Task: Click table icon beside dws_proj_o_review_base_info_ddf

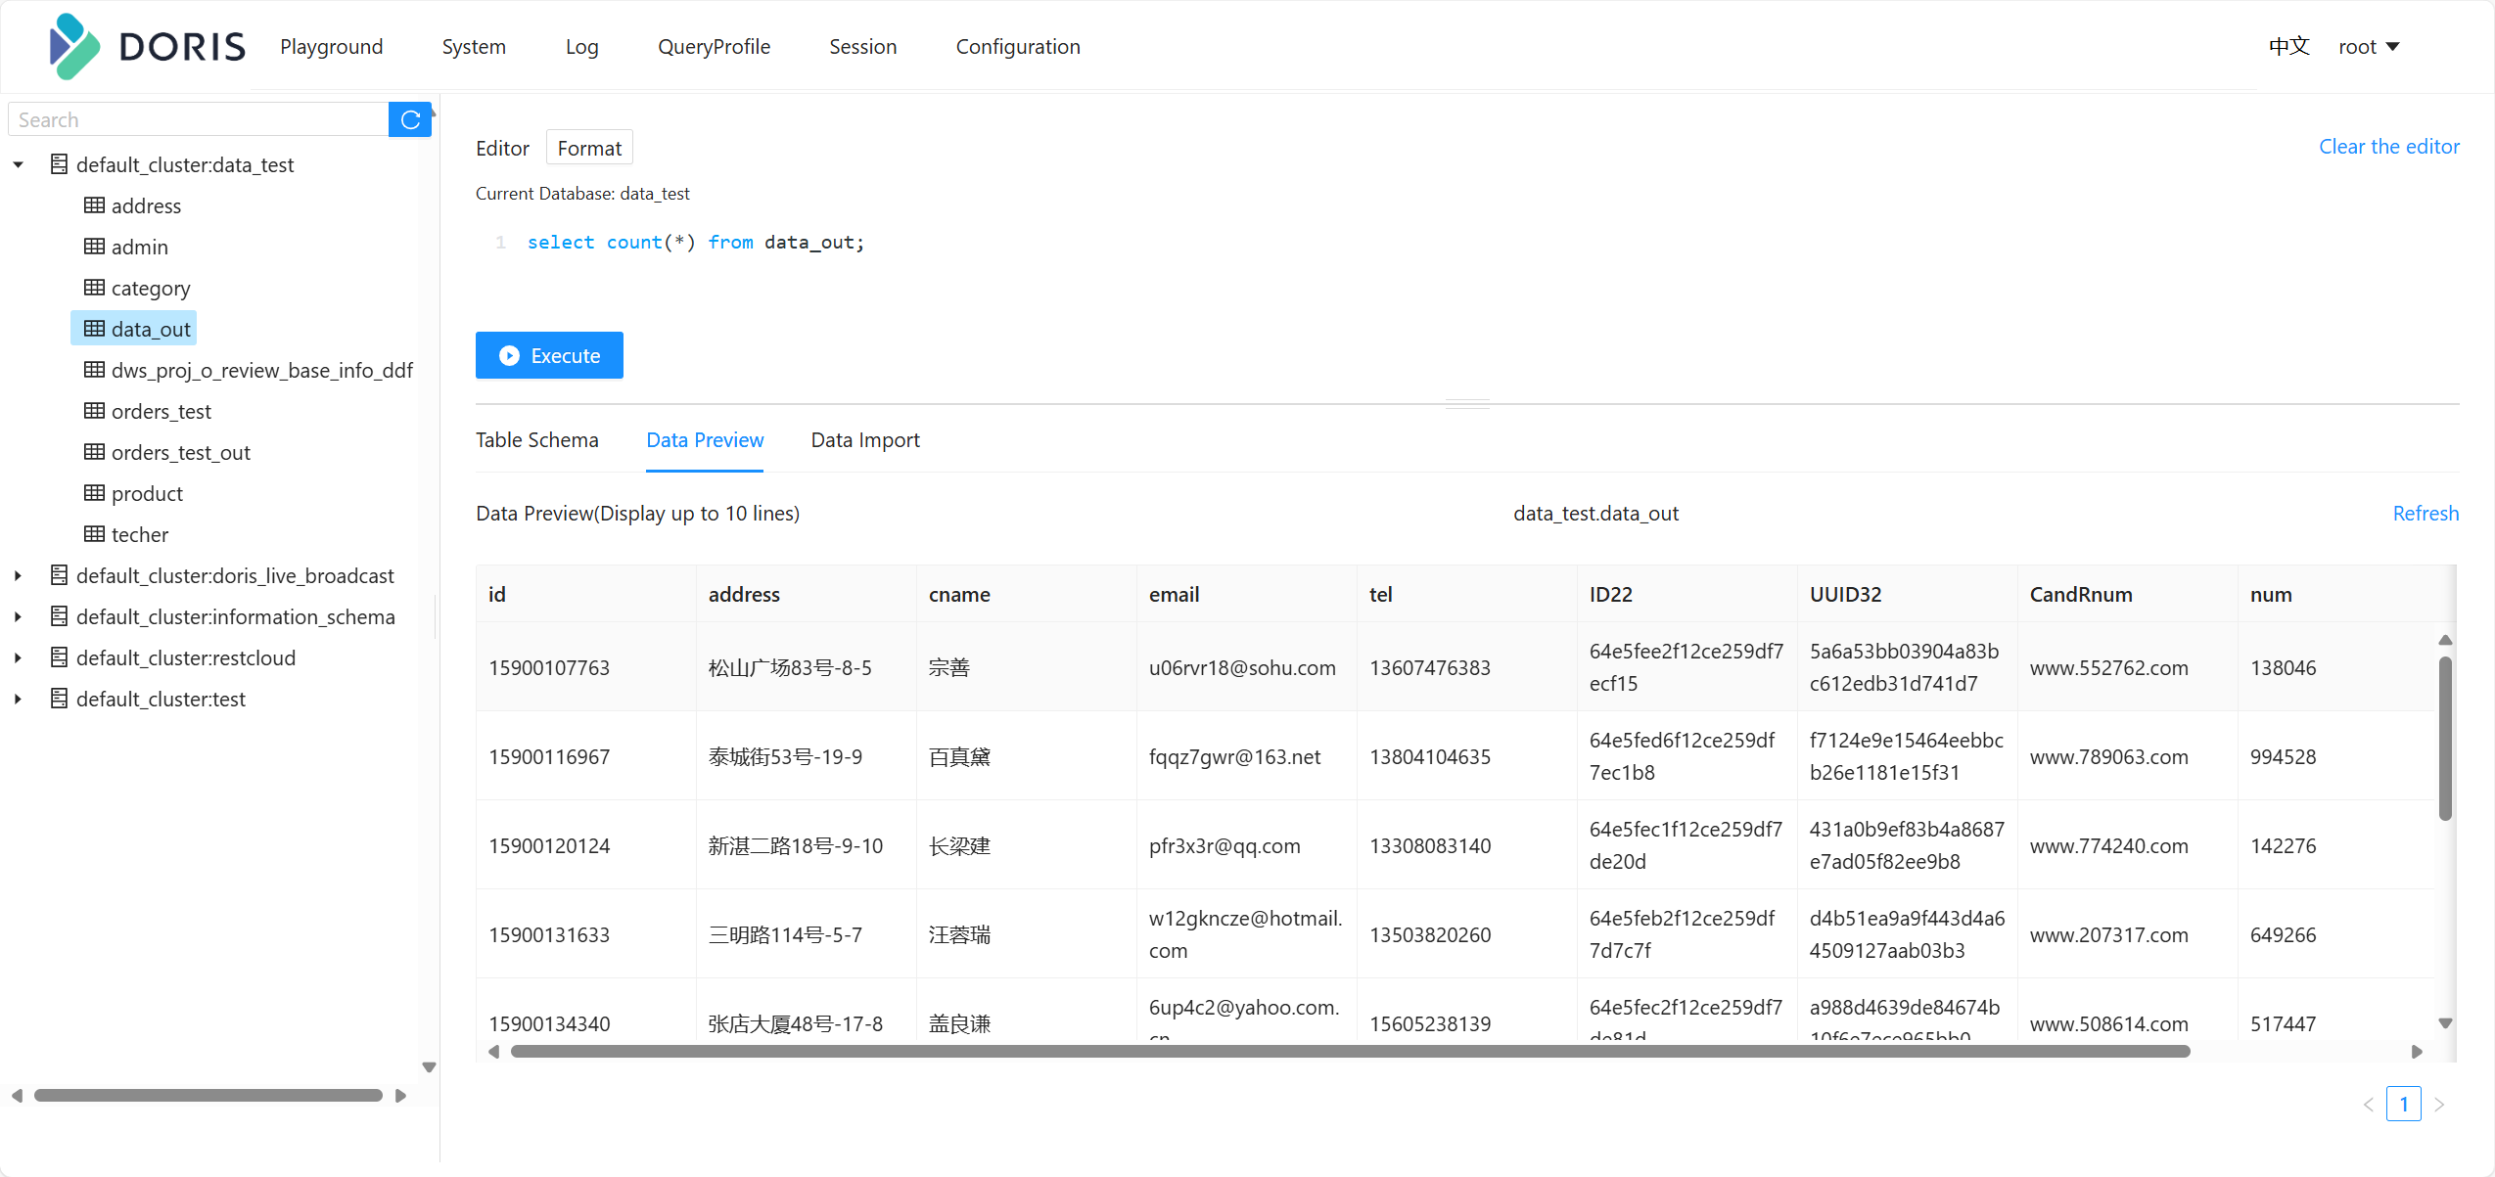Action: tap(94, 370)
